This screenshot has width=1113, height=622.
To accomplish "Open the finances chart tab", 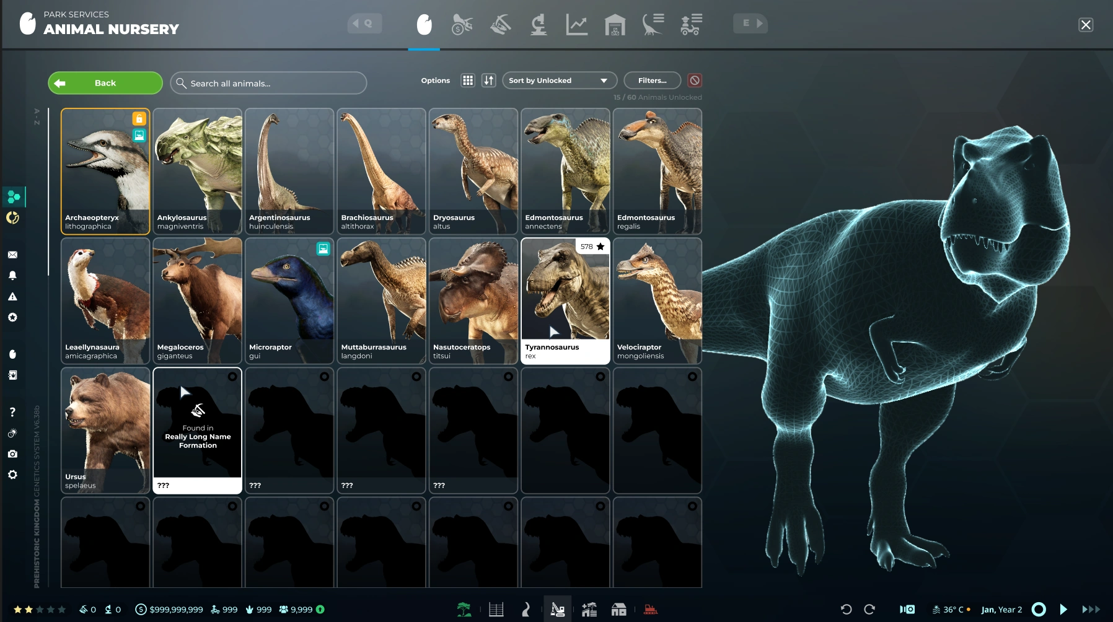I will 576,25.
